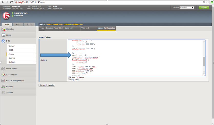Select the Acceleration gauge icon
The image size is (214, 125).
coord(3,75)
